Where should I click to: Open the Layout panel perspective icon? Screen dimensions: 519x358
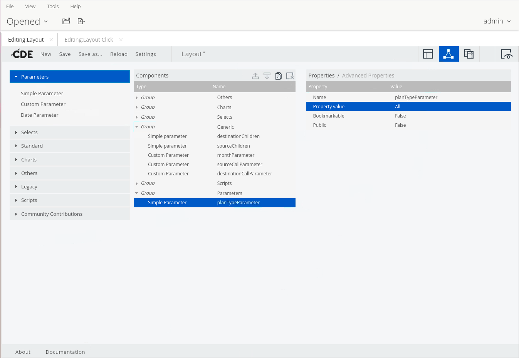[x=428, y=54]
